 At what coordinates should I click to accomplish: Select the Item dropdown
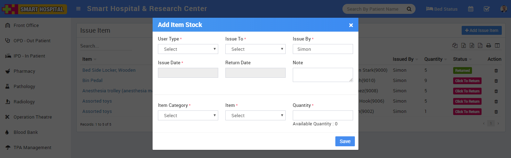click(255, 115)
